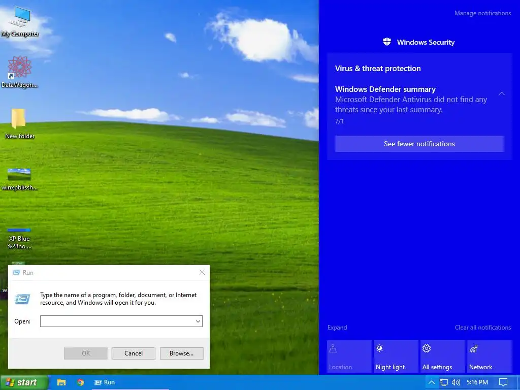Open Manage notifications link

[482, 13]
